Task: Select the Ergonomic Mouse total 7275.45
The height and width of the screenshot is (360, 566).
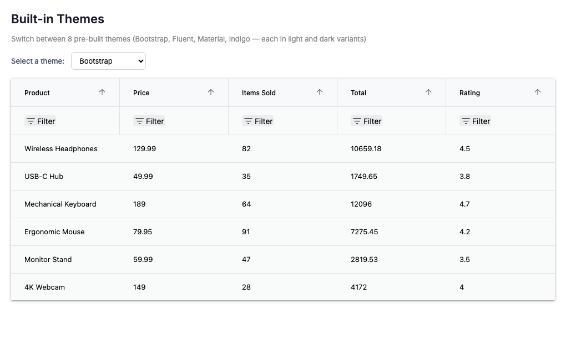Action: pyautogui.click(x=364, y=232)
